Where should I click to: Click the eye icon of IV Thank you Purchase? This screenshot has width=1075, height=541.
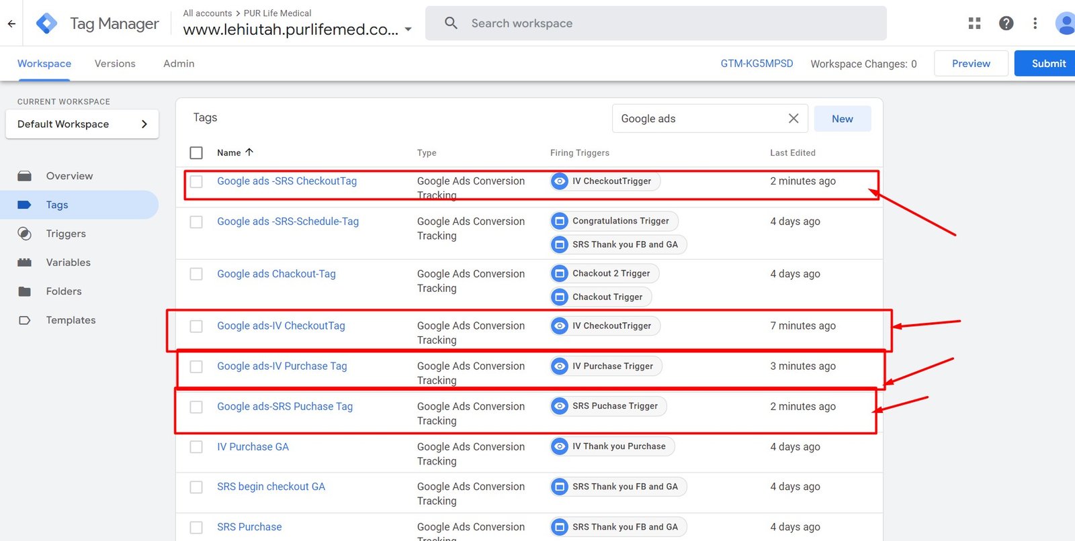pyautogui.click(x=560, y=446)
